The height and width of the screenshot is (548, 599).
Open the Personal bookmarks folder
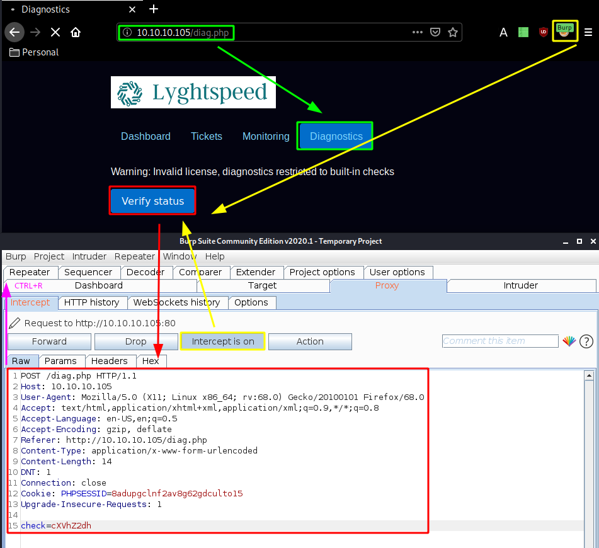(34, 52)
